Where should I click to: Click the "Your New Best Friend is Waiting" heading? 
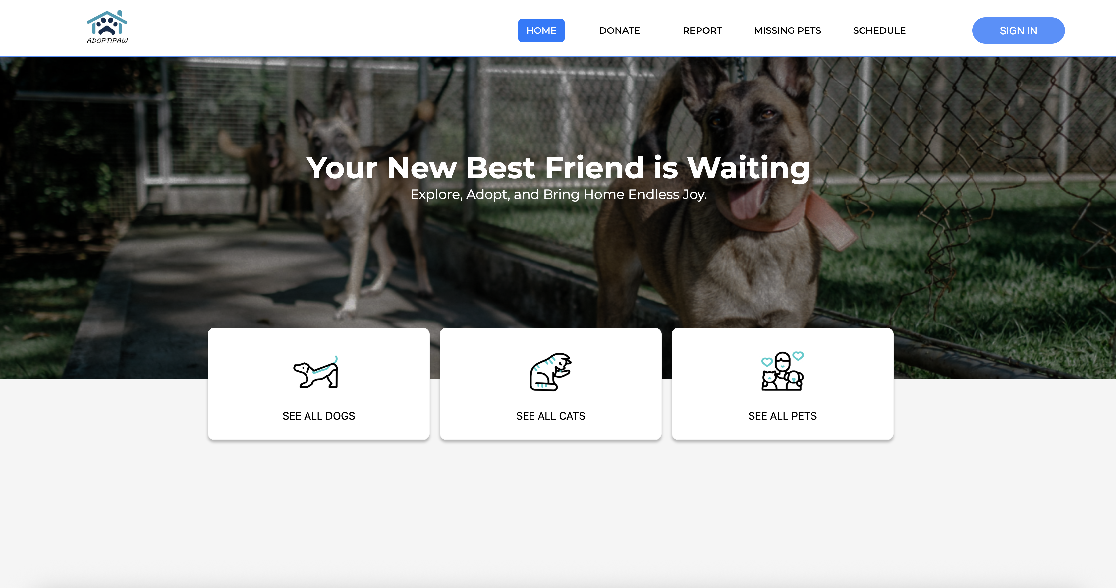[x=558, y=168]
